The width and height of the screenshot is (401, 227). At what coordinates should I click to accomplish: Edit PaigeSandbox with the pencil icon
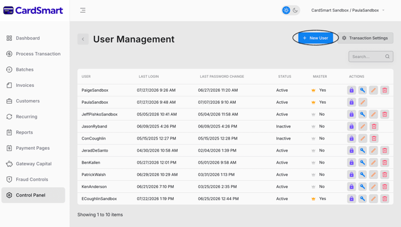coord(373,90)
